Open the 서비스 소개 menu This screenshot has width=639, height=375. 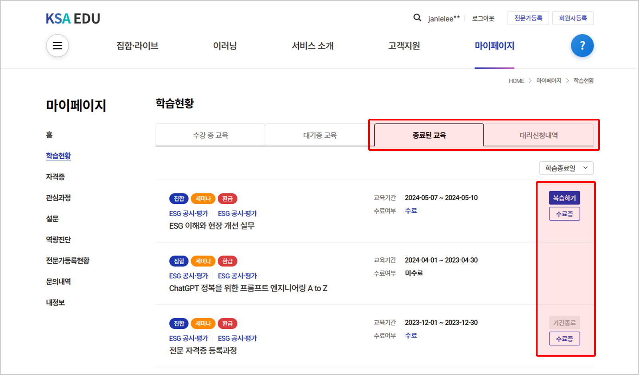pos(313,46)
